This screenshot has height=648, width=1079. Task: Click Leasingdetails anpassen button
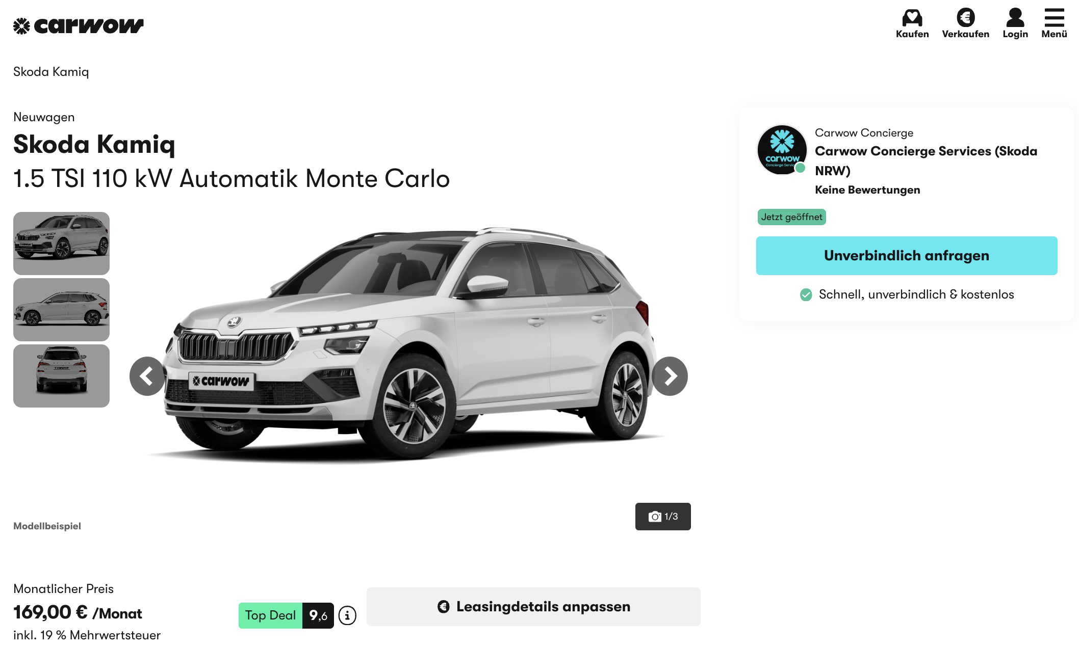(533, 607)
